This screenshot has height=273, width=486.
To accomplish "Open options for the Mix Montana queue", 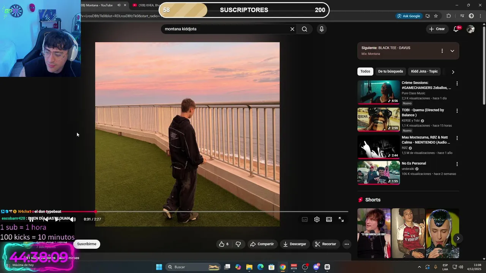I will (442, 51).
